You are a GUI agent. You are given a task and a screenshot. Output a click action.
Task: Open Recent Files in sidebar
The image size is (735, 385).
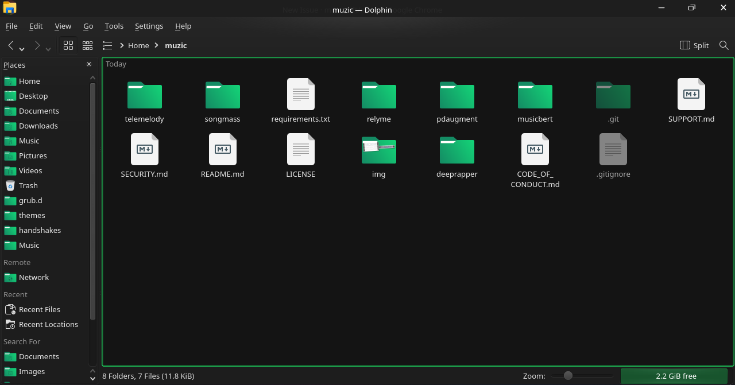[39, 309]
